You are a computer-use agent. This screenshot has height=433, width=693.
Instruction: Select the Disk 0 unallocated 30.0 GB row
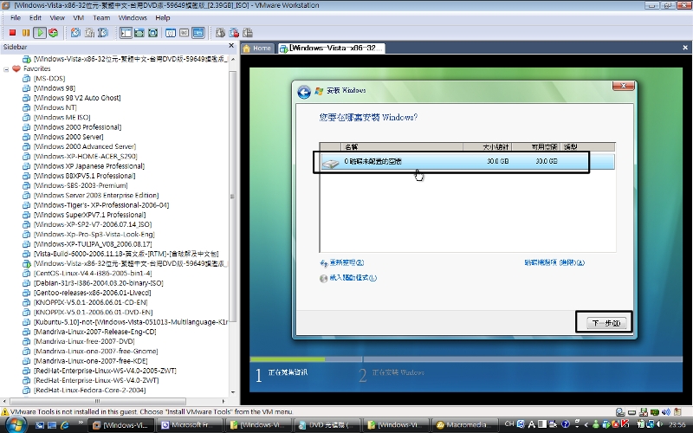coord(467,162)
